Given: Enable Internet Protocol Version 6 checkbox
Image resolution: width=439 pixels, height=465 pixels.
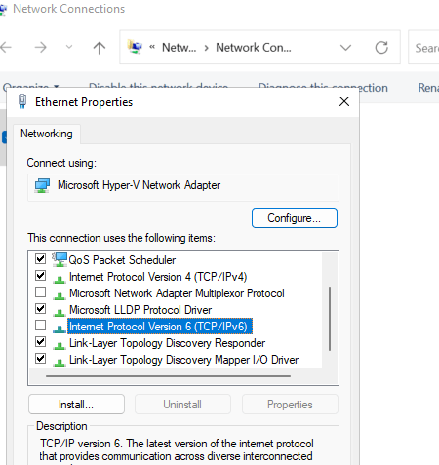Looking at the screenshot, I should [x=40, y=326].
